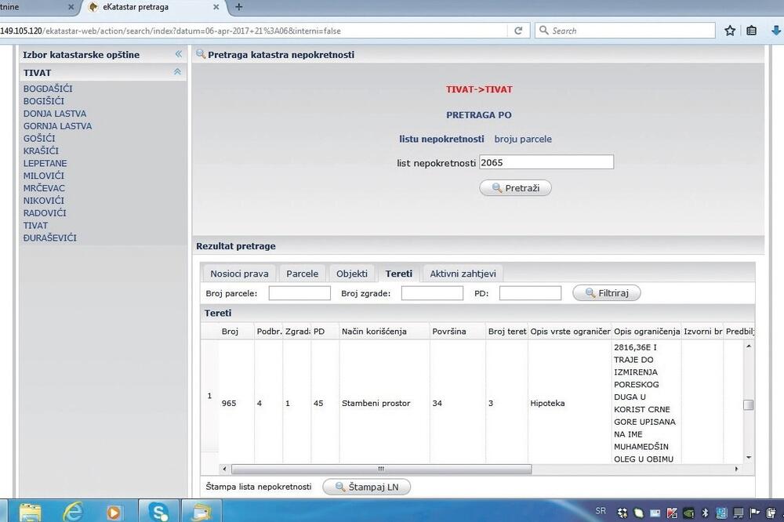Collapse the Izbor katastarske opštine panel

pos(178,55)
